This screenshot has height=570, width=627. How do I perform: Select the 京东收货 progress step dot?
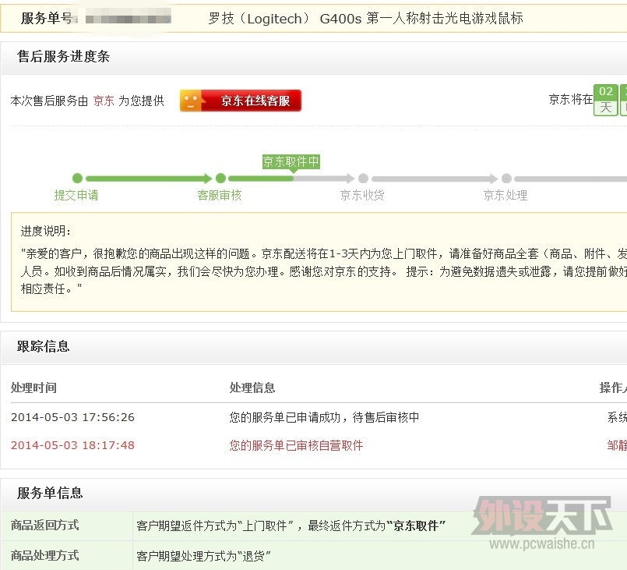click(363, 178)
